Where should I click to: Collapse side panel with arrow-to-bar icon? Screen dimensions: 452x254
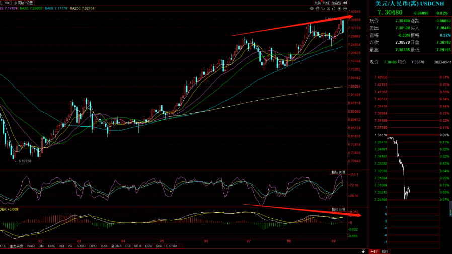click(345, 3)
